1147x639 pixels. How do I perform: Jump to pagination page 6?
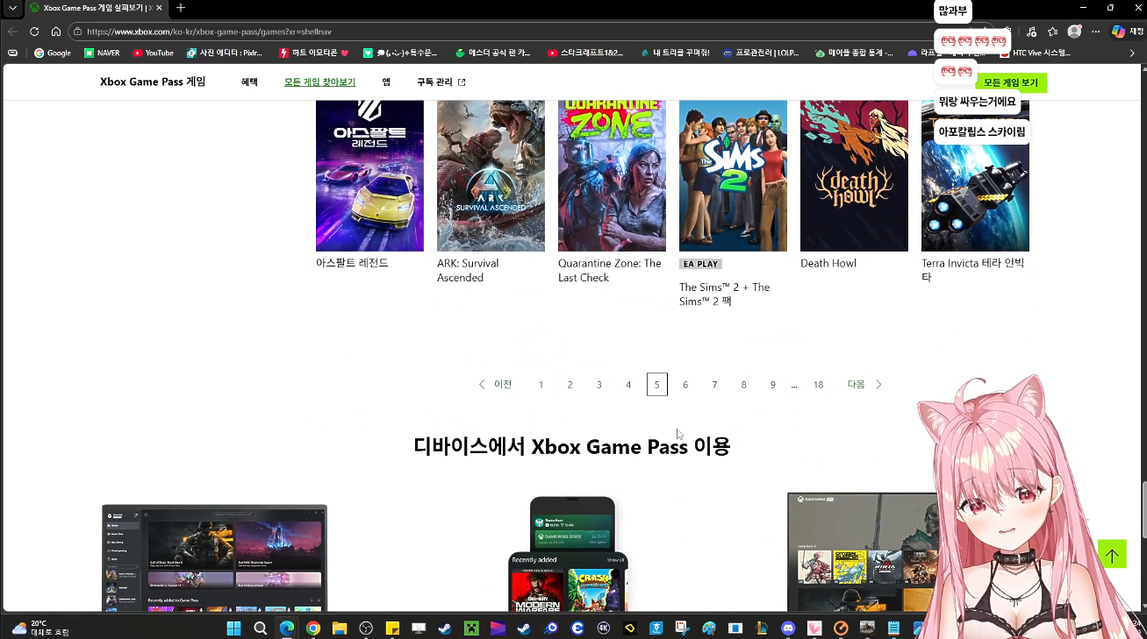[685, 385]
